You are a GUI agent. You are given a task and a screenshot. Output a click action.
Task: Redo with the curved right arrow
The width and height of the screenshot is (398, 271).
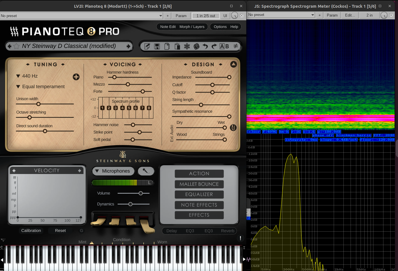pyautogui.click(x=214, y=46)
